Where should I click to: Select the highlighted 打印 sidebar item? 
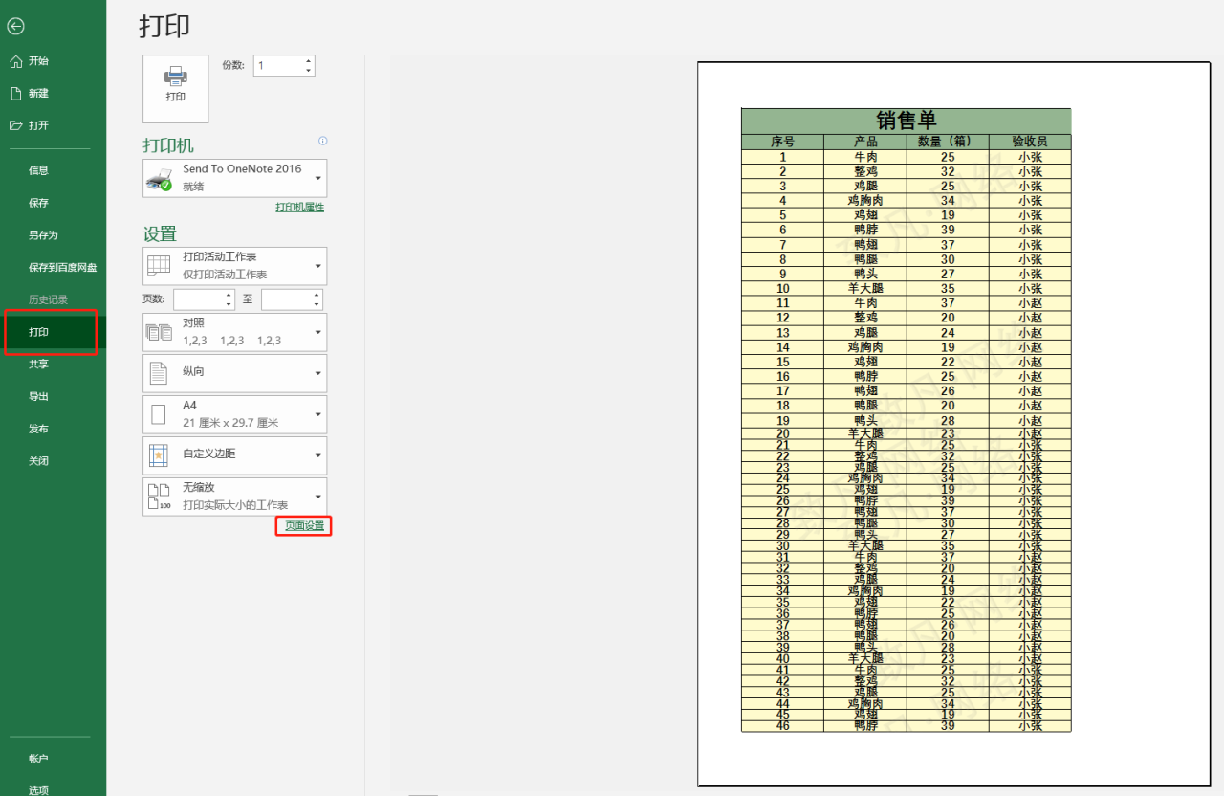click(x=53, y=332)
